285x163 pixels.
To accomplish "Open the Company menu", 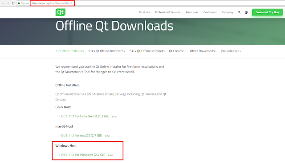I will pos(228,12).
